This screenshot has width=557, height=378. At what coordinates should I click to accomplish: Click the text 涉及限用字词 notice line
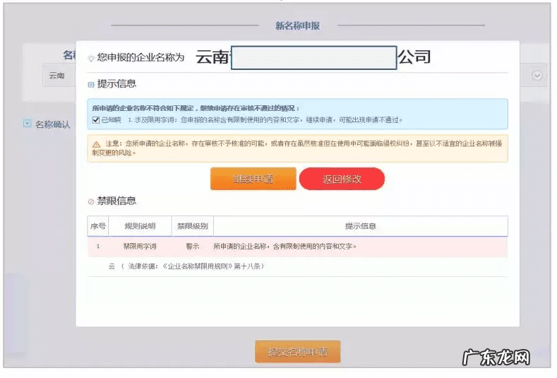pos(266,121)
